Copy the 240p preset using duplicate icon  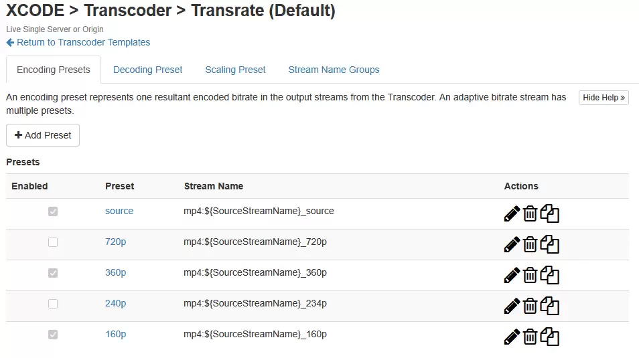pos(549,306)
